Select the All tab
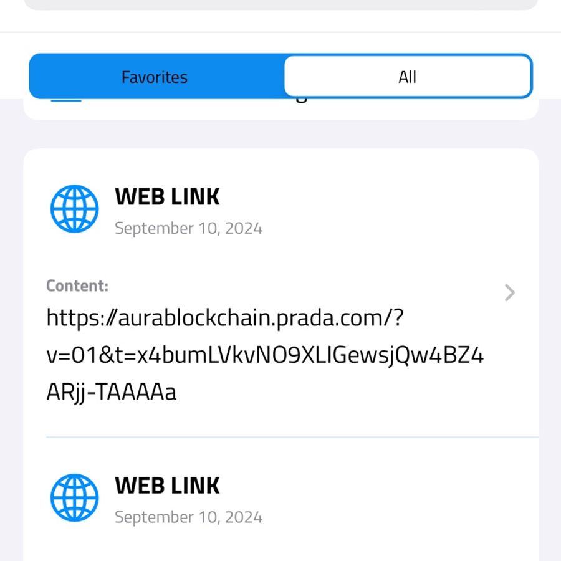This screenshot has height=561, width=561. coord(408,77)
